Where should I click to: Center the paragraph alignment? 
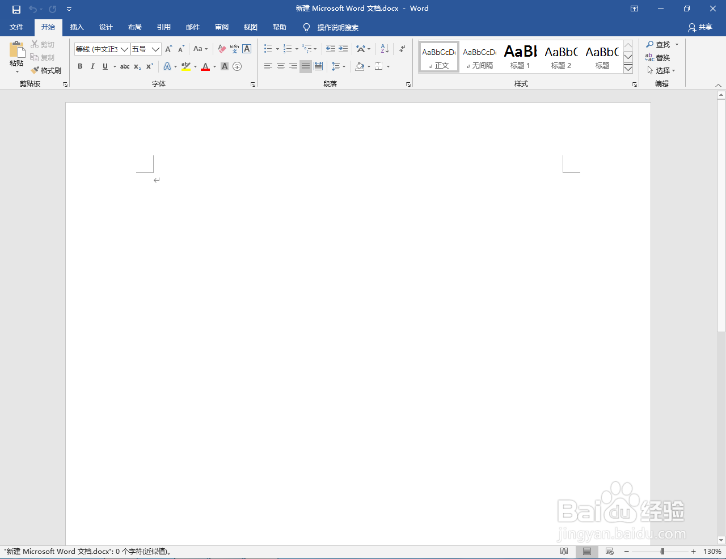[x=280, y=66]
